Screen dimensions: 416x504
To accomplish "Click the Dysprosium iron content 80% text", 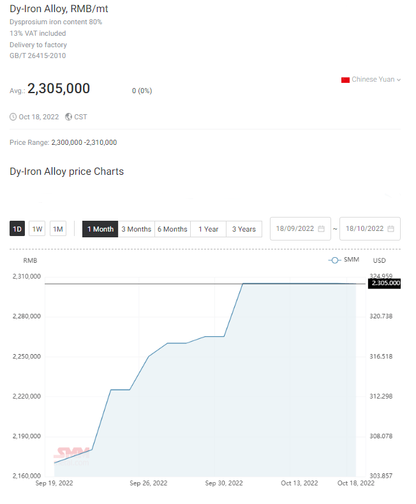I will point(56,22).
